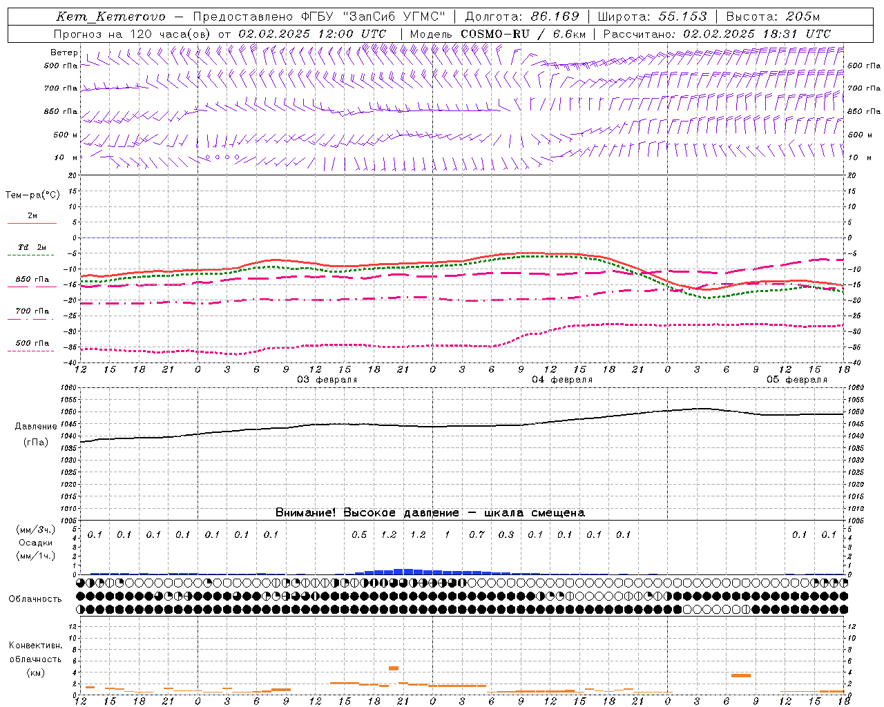This screenshot has height=707, width=884.
Task: Click the black pressure curve
Action: point(463,426)
